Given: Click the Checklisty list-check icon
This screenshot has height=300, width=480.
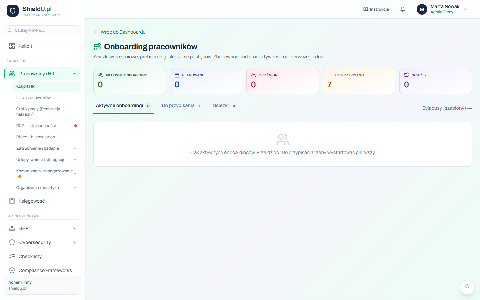Looking at the screenshot, I should [12, 256].
